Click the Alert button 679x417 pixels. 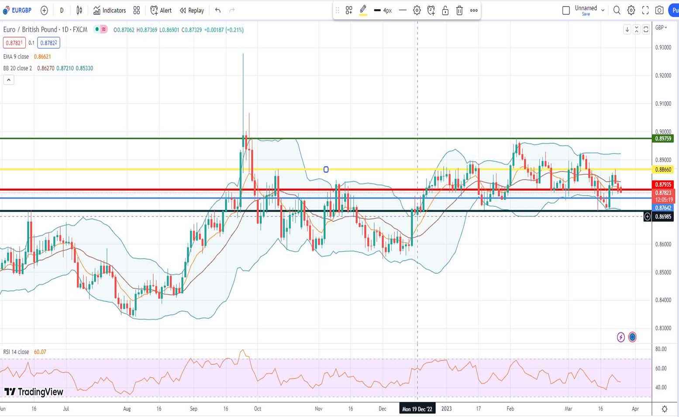pyautogui.click(x=161, y=10)
